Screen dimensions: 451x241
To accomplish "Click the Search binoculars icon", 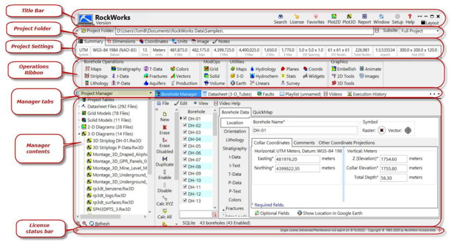I will (x=280, y=17).
